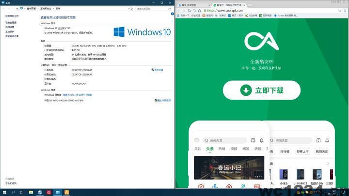Read the Microsoft software license terms link
This screenshot has height=196, width=349.
point(78,95)
